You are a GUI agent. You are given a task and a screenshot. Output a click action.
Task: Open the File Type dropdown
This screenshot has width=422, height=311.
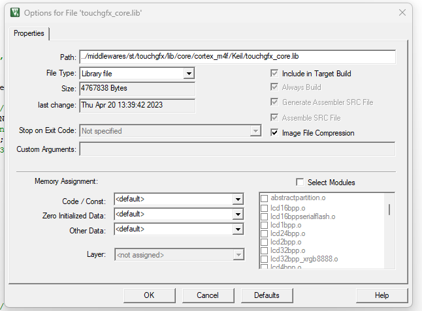click(x=189, y=73)
